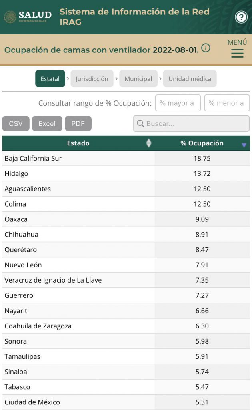Screen dimensions: 252x410
Task: Open the help question mark icon
Action: 241,17
